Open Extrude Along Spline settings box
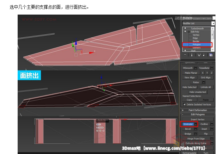Viewport: 217px width, 154px height. coord(212,143)
